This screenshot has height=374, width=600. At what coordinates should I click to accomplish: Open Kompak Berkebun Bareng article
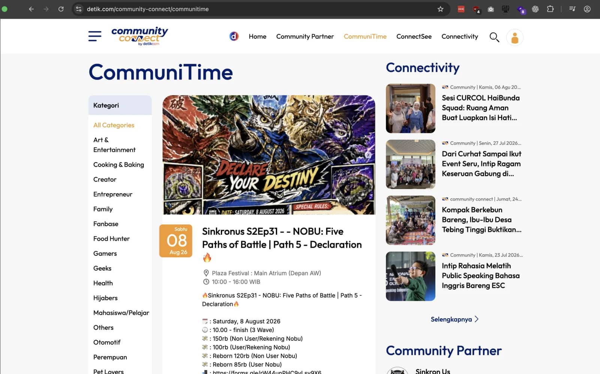tap(481, 220)
